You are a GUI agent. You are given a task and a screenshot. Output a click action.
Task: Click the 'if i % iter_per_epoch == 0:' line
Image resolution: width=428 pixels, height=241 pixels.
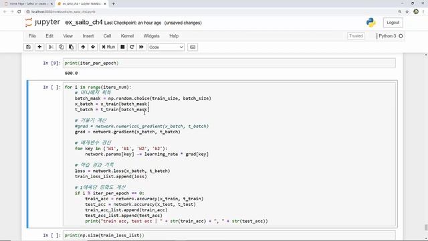click(x=109, y=193)
